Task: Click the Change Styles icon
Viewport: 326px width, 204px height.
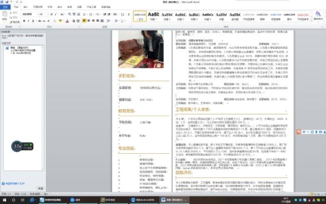Action: click(317, 18)
